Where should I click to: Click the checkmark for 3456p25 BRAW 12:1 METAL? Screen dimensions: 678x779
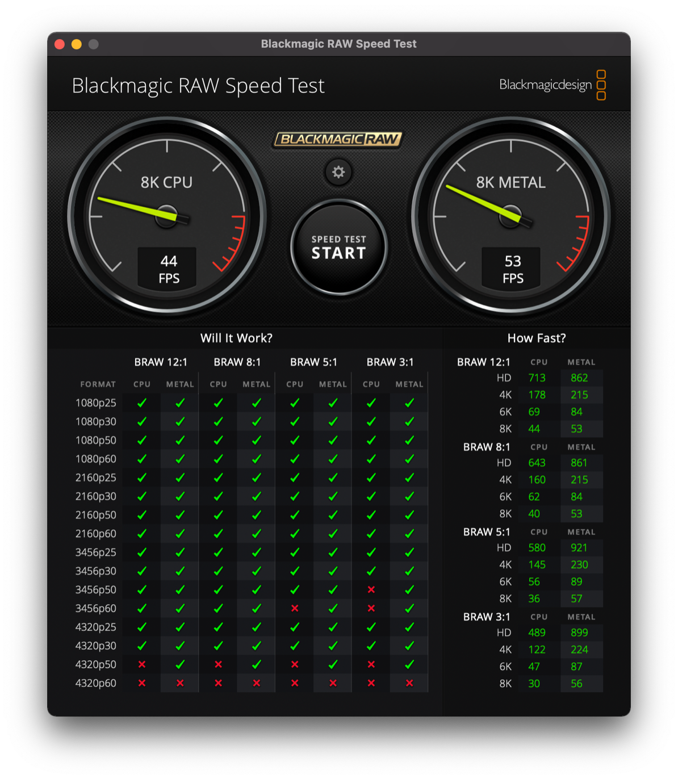point(180,552)
